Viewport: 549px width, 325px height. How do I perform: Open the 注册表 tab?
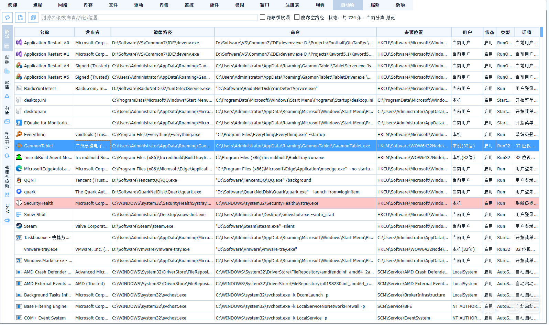point(292,5)
